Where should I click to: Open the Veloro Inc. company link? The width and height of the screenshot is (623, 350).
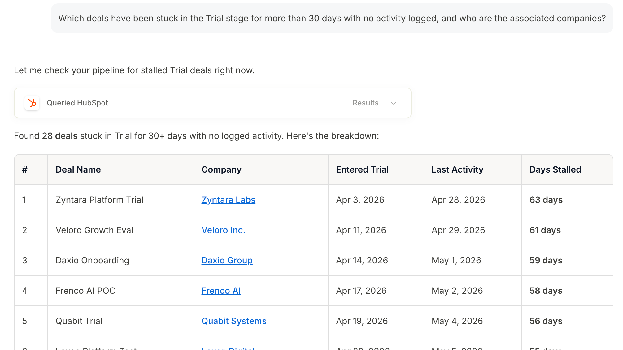point(223,230)
